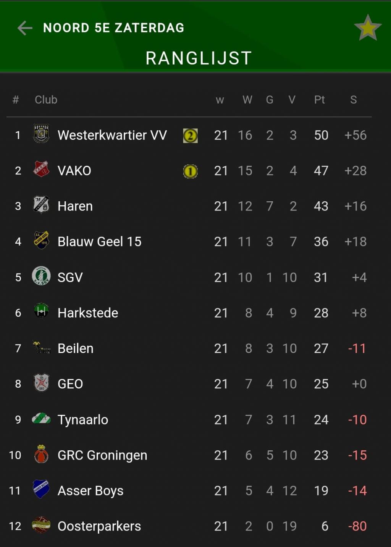Select the Haren club logo
This screenshot has height=547, width=391.
pyautogui.click(x=41, y=204)
